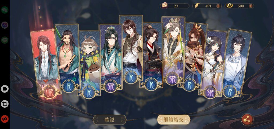Screen dimensions: 274x129
Task: Open the LINE icon in sidebar
Action: pyautogui.click(x=5, y=40)
